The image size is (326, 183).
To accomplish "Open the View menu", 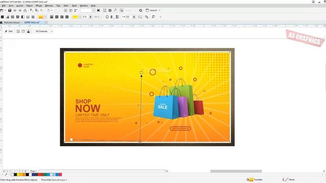I will (11, 6).
